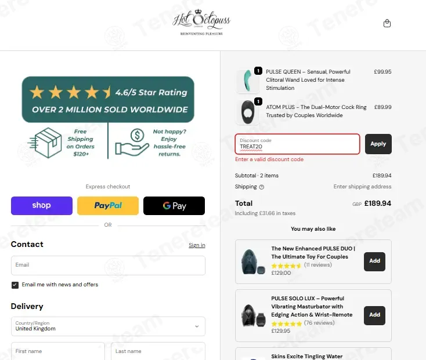The width and height of the screenshot is (426, 360).
Task: Click the shipping help question mark icon
Action: 261,187
